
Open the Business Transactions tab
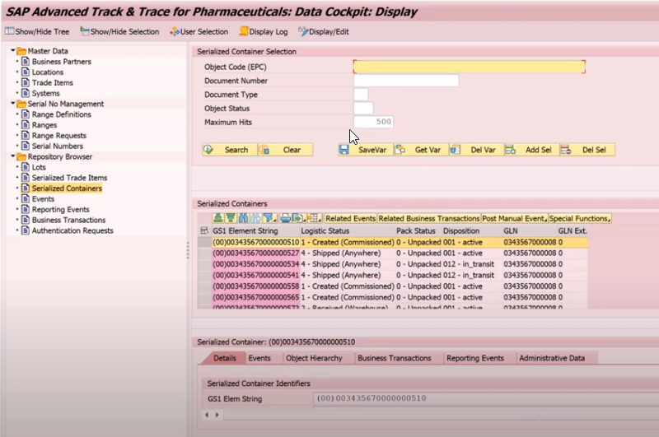395,358
